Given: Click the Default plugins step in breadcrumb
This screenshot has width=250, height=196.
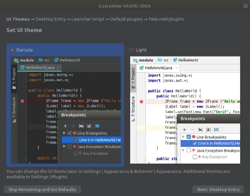Looking at the screenshot, I should (x=126, y=19).
